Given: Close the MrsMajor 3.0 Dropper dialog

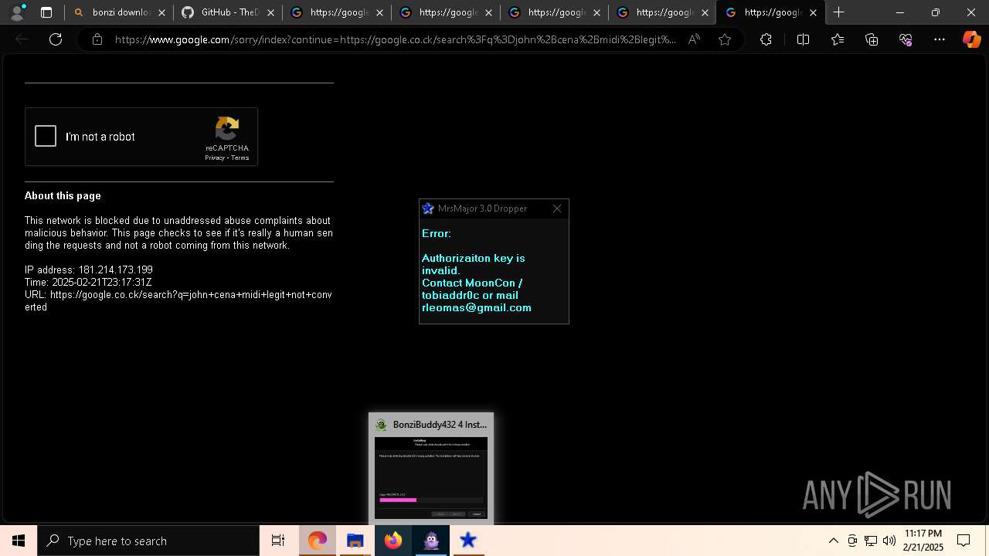Looking at the screenshot, I should tap(558, 208).
